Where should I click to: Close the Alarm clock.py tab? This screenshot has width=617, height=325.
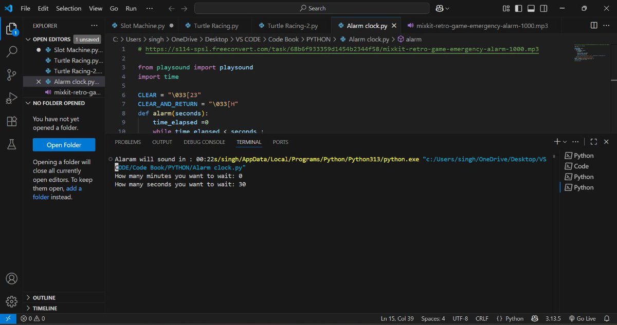tap(394, 26)
